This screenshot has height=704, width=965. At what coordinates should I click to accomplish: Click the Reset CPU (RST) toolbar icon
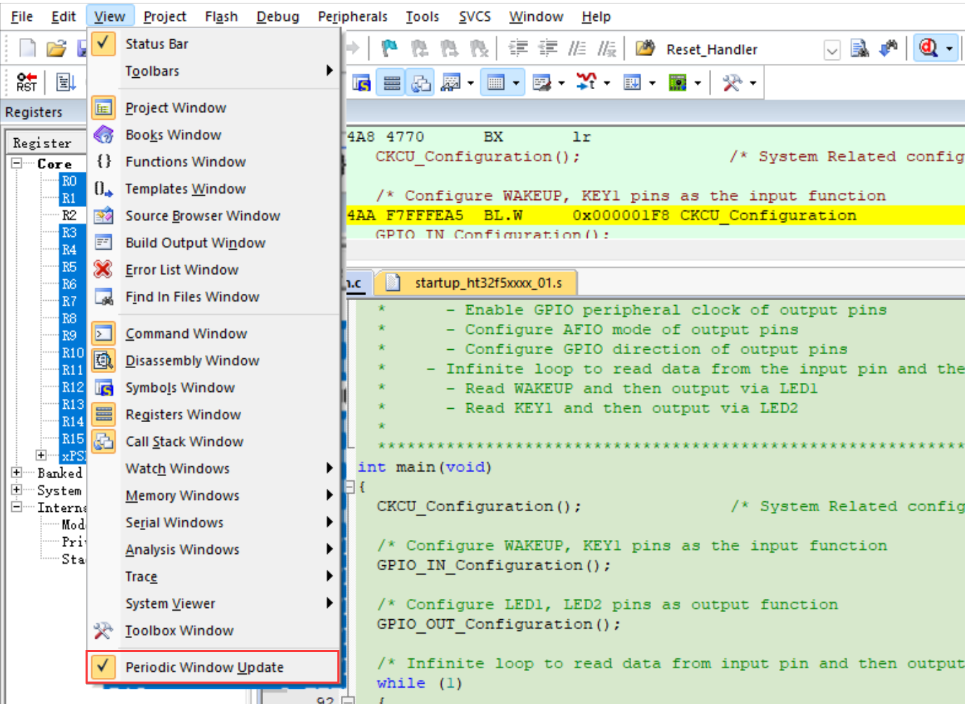pyautogui.click(x=27, y=83)
